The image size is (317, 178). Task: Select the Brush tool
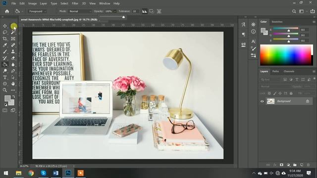(5, 51)
